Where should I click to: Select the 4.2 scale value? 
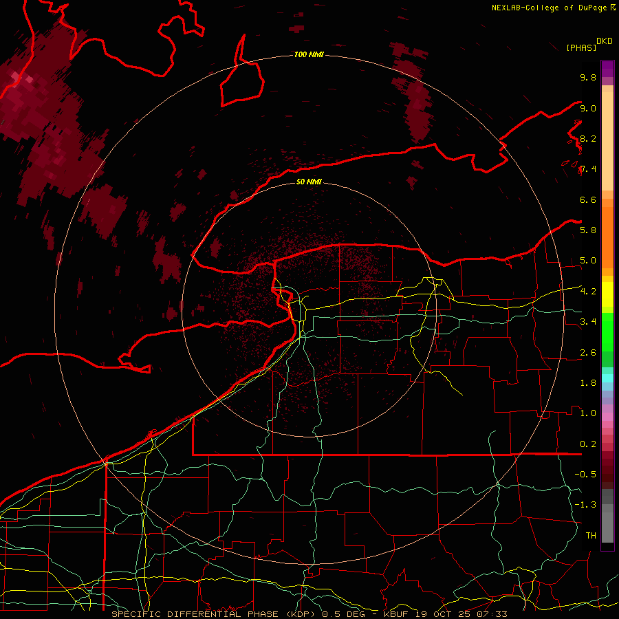point(588,292)
